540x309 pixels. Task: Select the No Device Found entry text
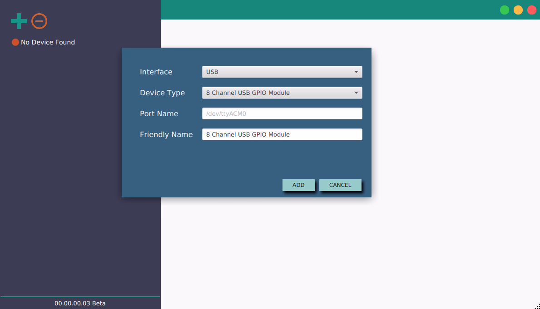(48, 42)
